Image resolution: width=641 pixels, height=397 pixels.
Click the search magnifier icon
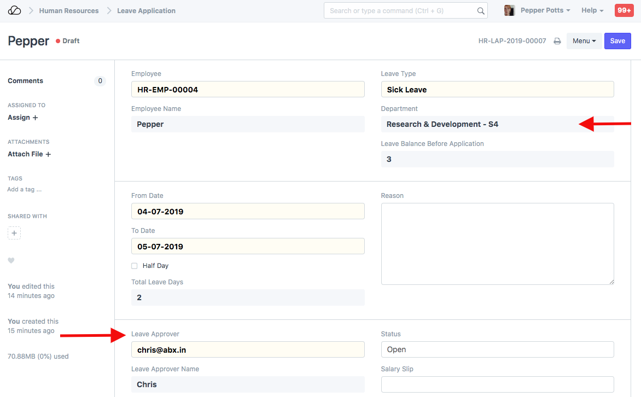click(x=481, y=11)
